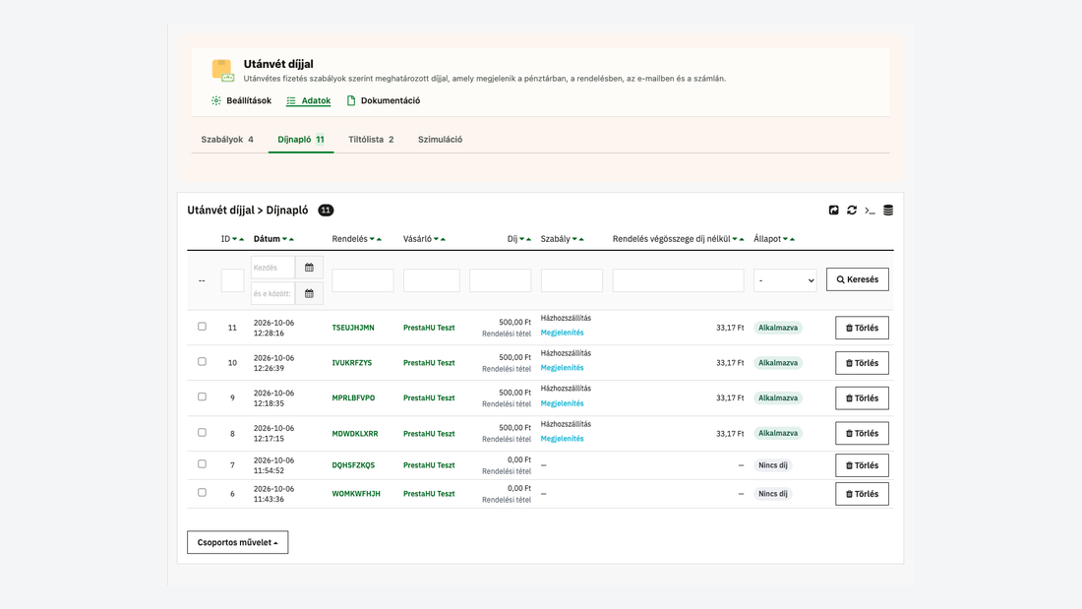Viewport: 1082px width, 609px height.
Task: Show the SQL query terminal icon
Action: [x=870, y=211]
